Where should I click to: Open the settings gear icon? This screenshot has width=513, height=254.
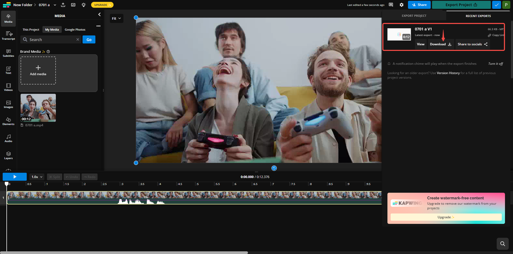(x=402, y=5)
